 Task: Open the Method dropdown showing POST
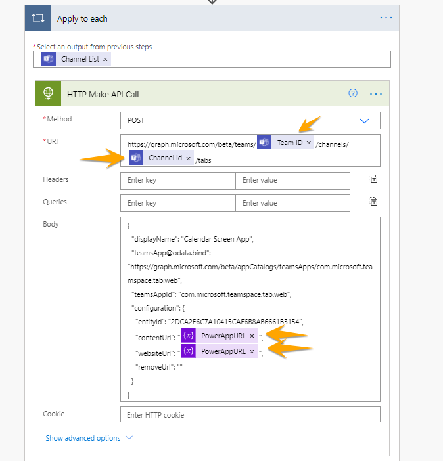tap(250, 121)
